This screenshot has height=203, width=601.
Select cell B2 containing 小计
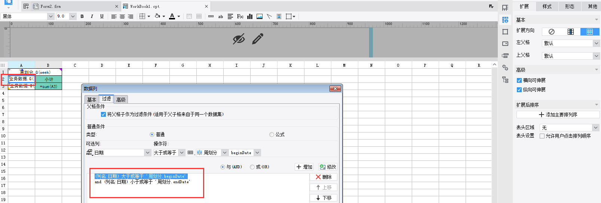click(49, 79)
